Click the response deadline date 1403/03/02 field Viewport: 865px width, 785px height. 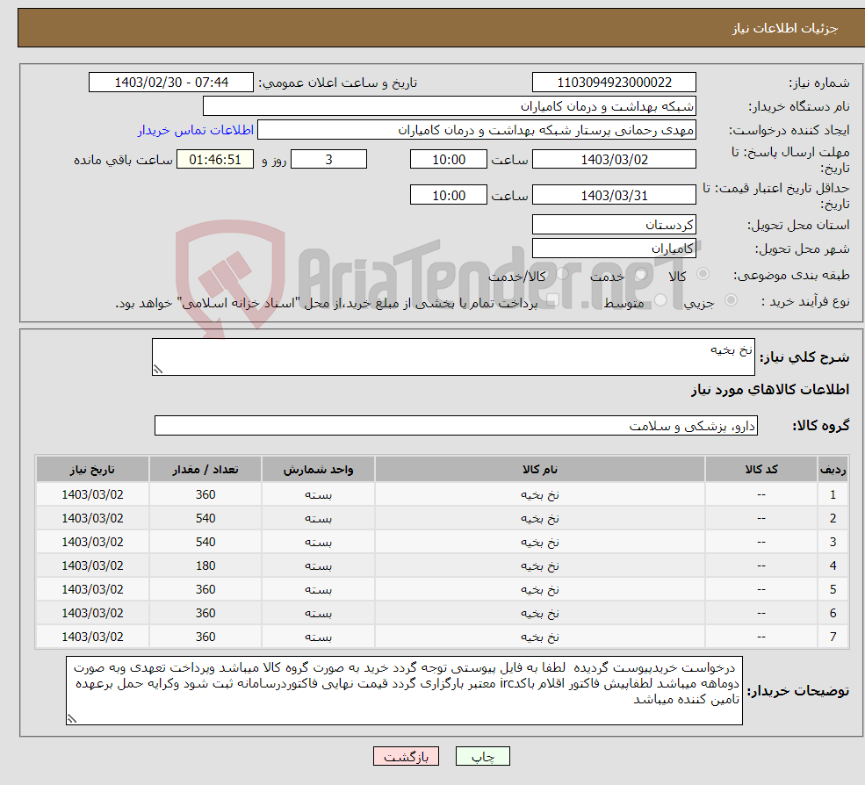tap(614, 160)
